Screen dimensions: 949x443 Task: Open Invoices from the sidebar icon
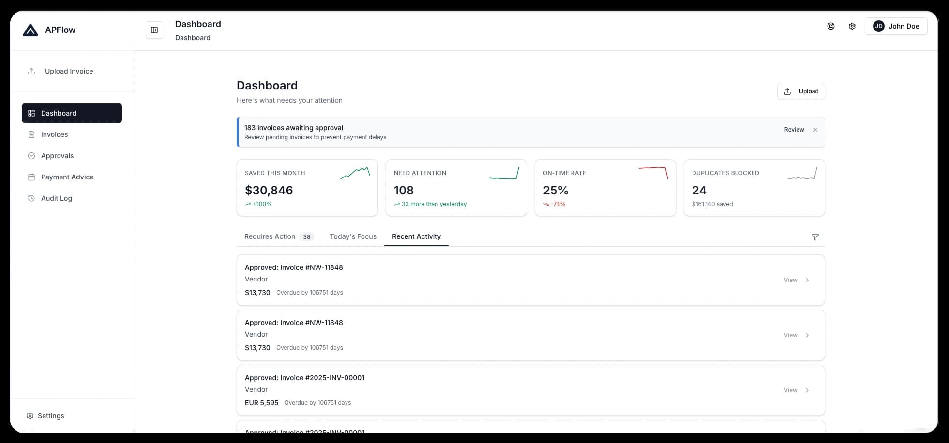pos(31,134)
